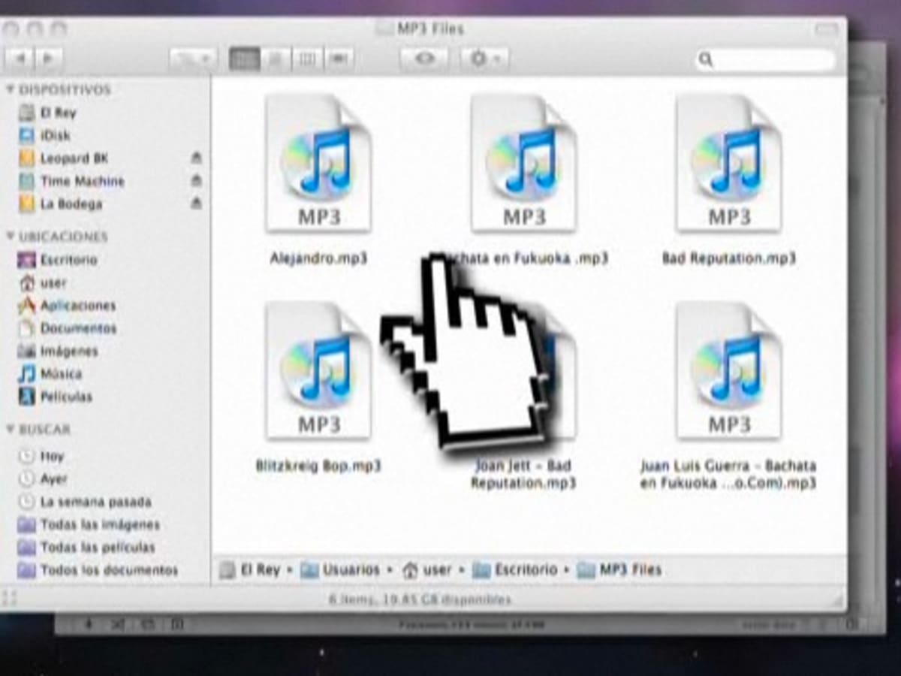Select the Bachata en Fukuoka .mp3 file icon
Viewport: 901px width, 676px height.
523,164
